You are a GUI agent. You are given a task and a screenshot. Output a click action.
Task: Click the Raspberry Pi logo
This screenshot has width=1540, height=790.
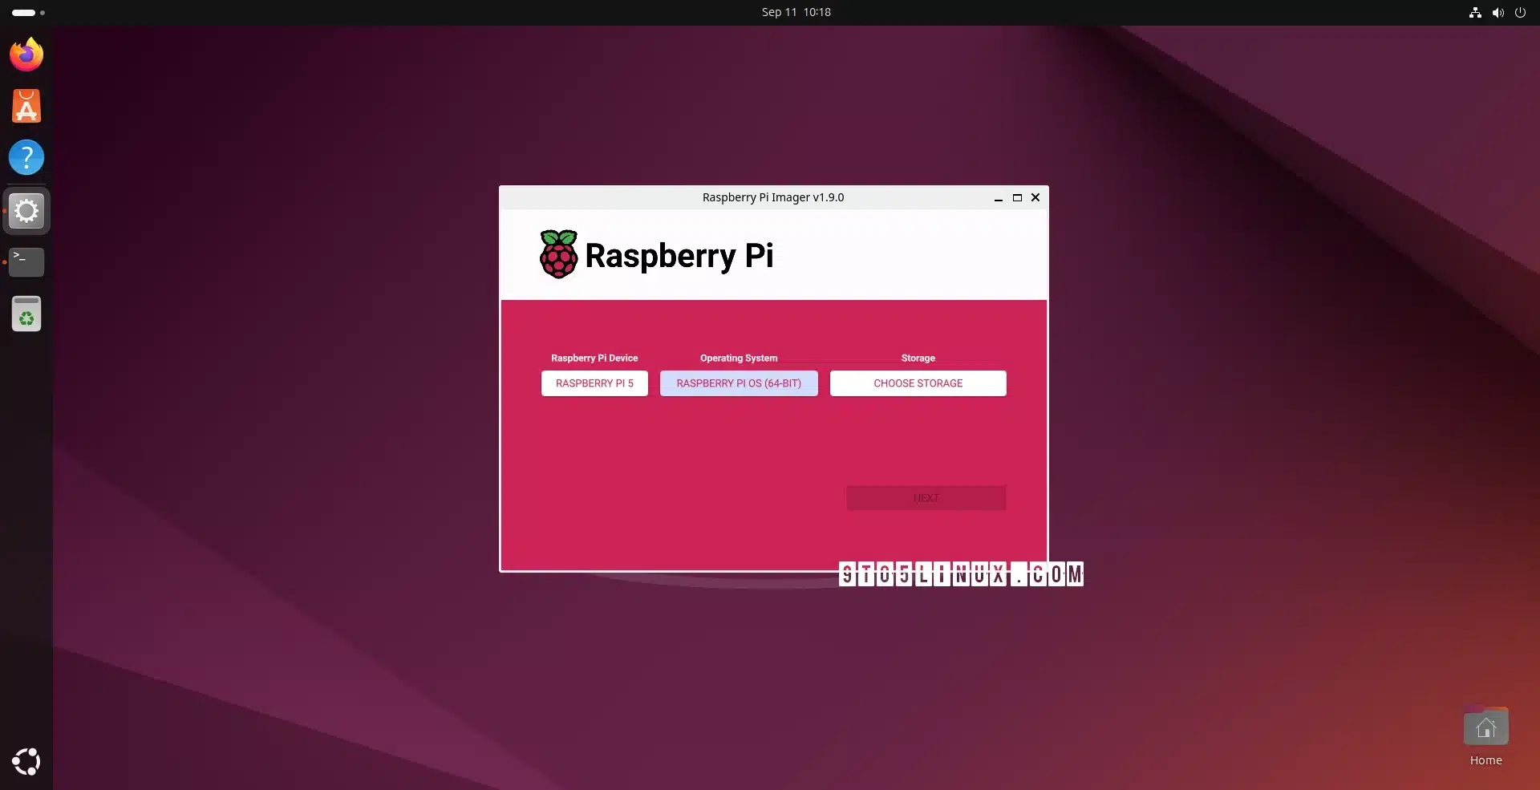point(558,254)
